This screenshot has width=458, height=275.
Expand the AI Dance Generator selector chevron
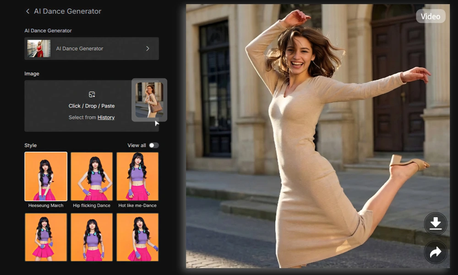click(147, 49)
